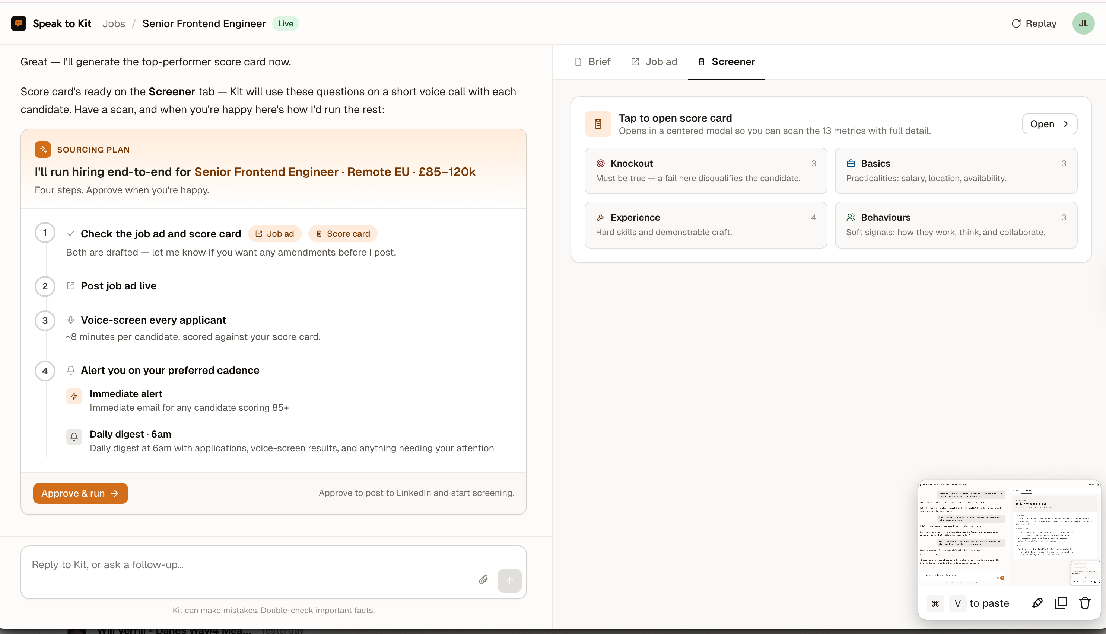
Task: Click the Daily digest bell icon
Action: 74,437
